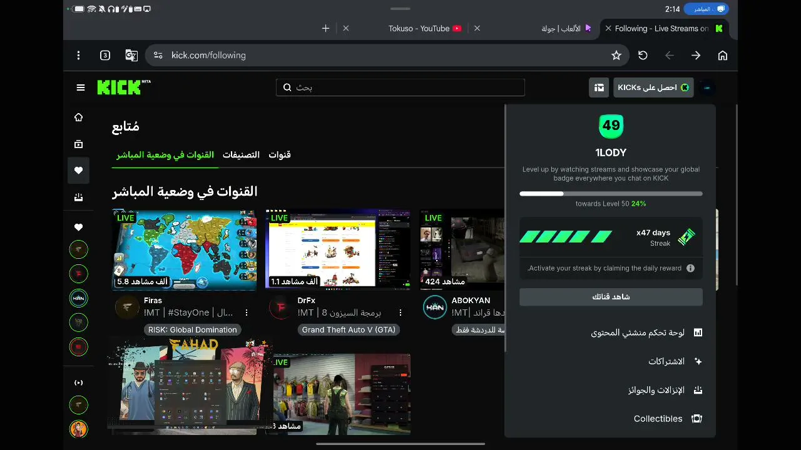Image resolution: width=801 pixels, height=450 pixels.
Task: Open the tab switcher showing 3 tabs
Action: 105,56
